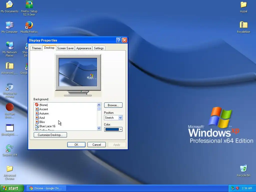This screenshot has height=192, width=256.
Task: Select the mypal folder icon
Action: [243, 4]
